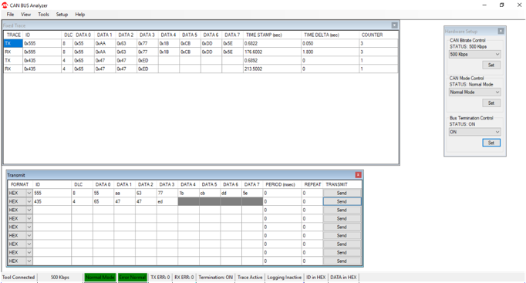Click Set under Bus Termination Control

click(491, 143)
